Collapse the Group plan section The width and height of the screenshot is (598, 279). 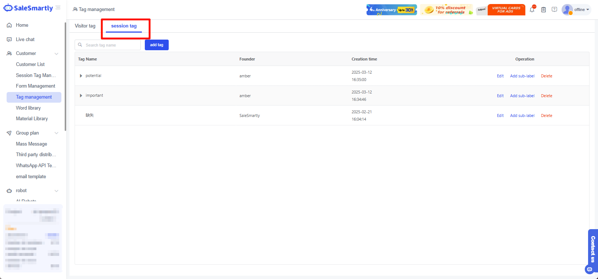pos(56,133)
